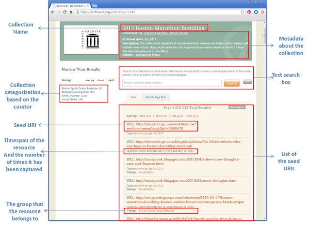Filter by Institutional Responses group

click(x=78, y=92)
